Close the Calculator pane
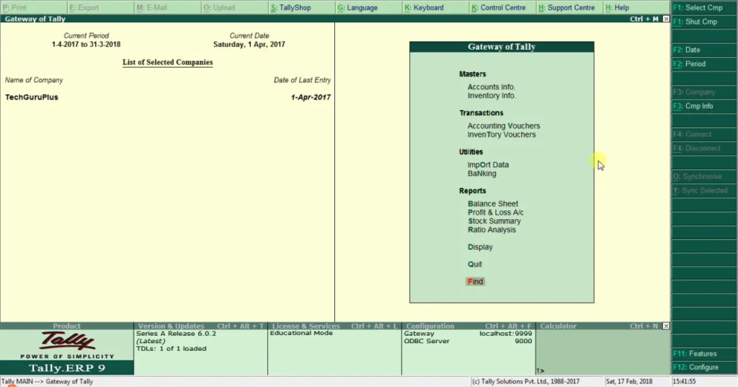Viewport: 738px width, 387px height. pyautogui.click(x=665, y=326)
